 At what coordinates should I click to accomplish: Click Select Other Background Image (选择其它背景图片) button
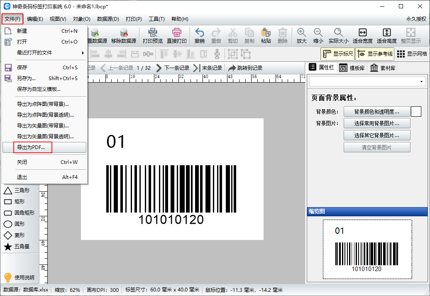point(377,135)
